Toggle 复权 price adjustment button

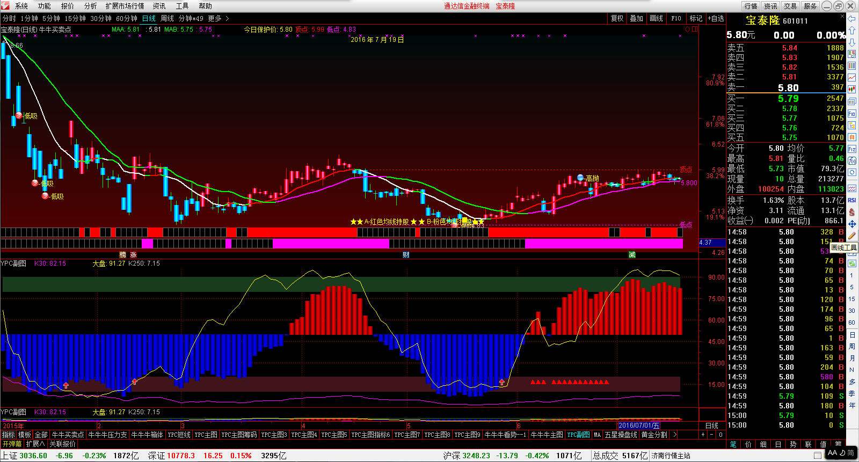click(x=617, y=18)
